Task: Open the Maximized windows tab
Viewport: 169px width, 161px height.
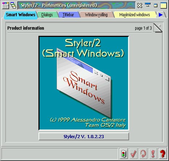Action: coord(135,15)
